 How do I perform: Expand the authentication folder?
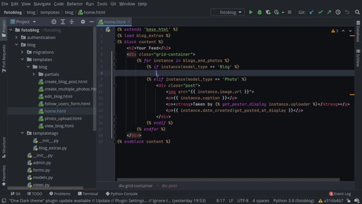coord(16,37)
